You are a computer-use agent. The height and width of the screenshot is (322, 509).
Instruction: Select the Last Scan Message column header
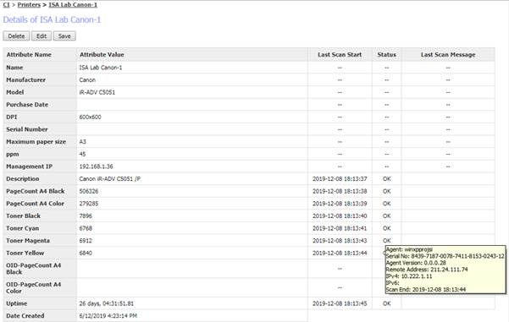448,55
